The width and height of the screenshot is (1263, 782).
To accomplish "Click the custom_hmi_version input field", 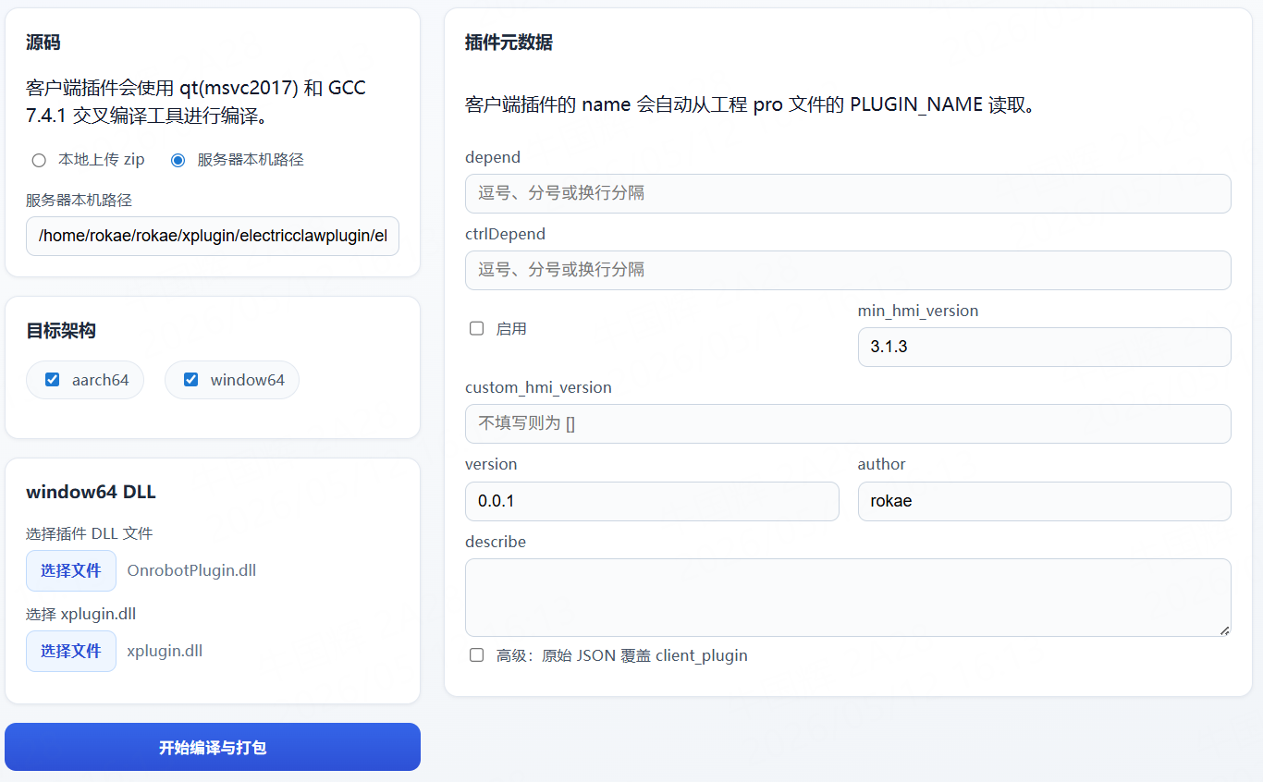I will tap(848, 423).
